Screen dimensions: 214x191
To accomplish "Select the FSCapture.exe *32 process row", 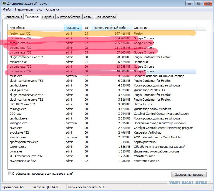I will point(102,161).
